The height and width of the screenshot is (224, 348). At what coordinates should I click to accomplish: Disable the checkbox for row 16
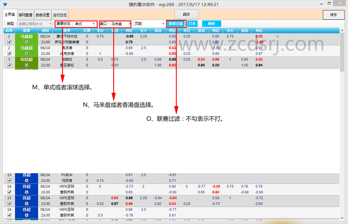(9, 215)
